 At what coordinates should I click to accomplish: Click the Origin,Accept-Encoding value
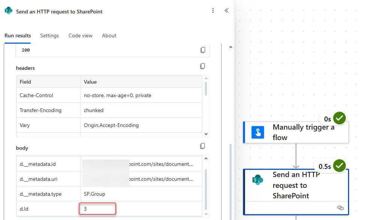click(111, 125)
